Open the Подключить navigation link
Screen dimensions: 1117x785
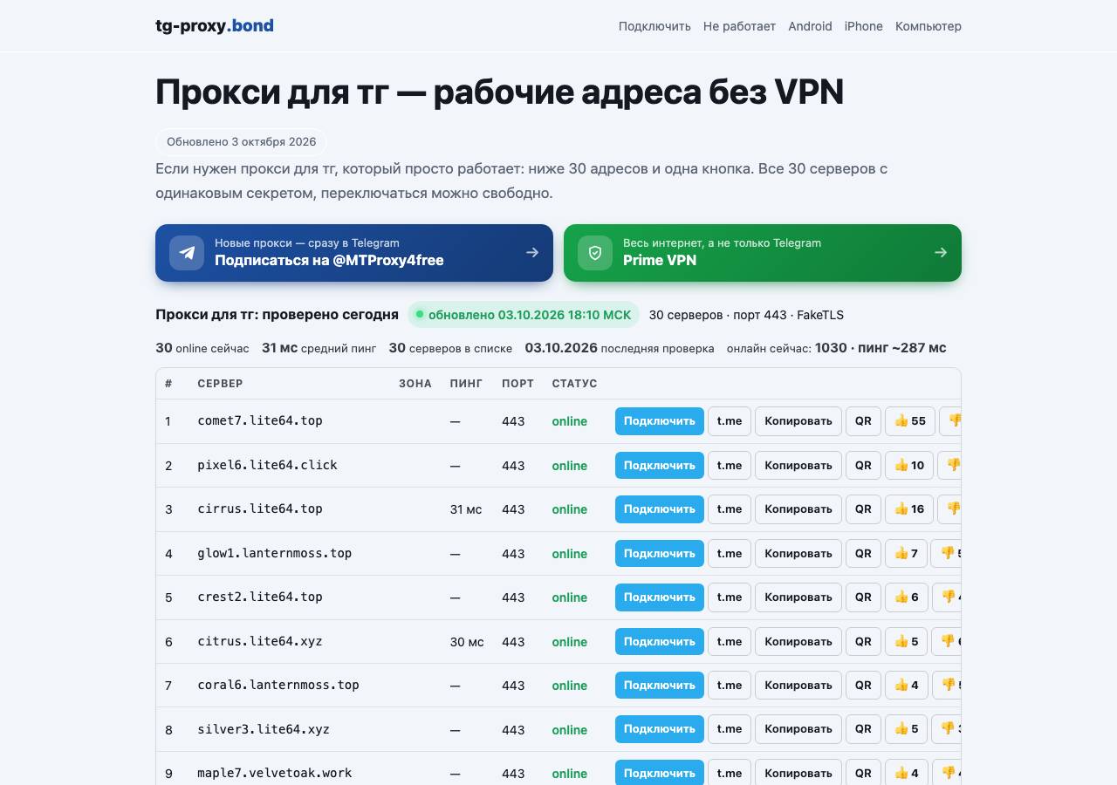[654, 26]
